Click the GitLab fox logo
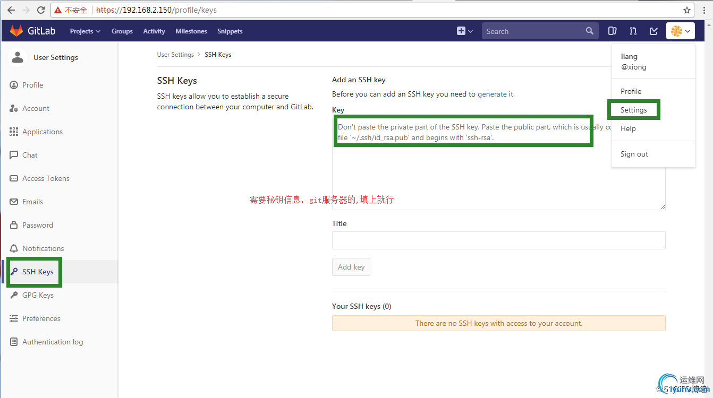 pyautogui.click(x=16, y=31)
